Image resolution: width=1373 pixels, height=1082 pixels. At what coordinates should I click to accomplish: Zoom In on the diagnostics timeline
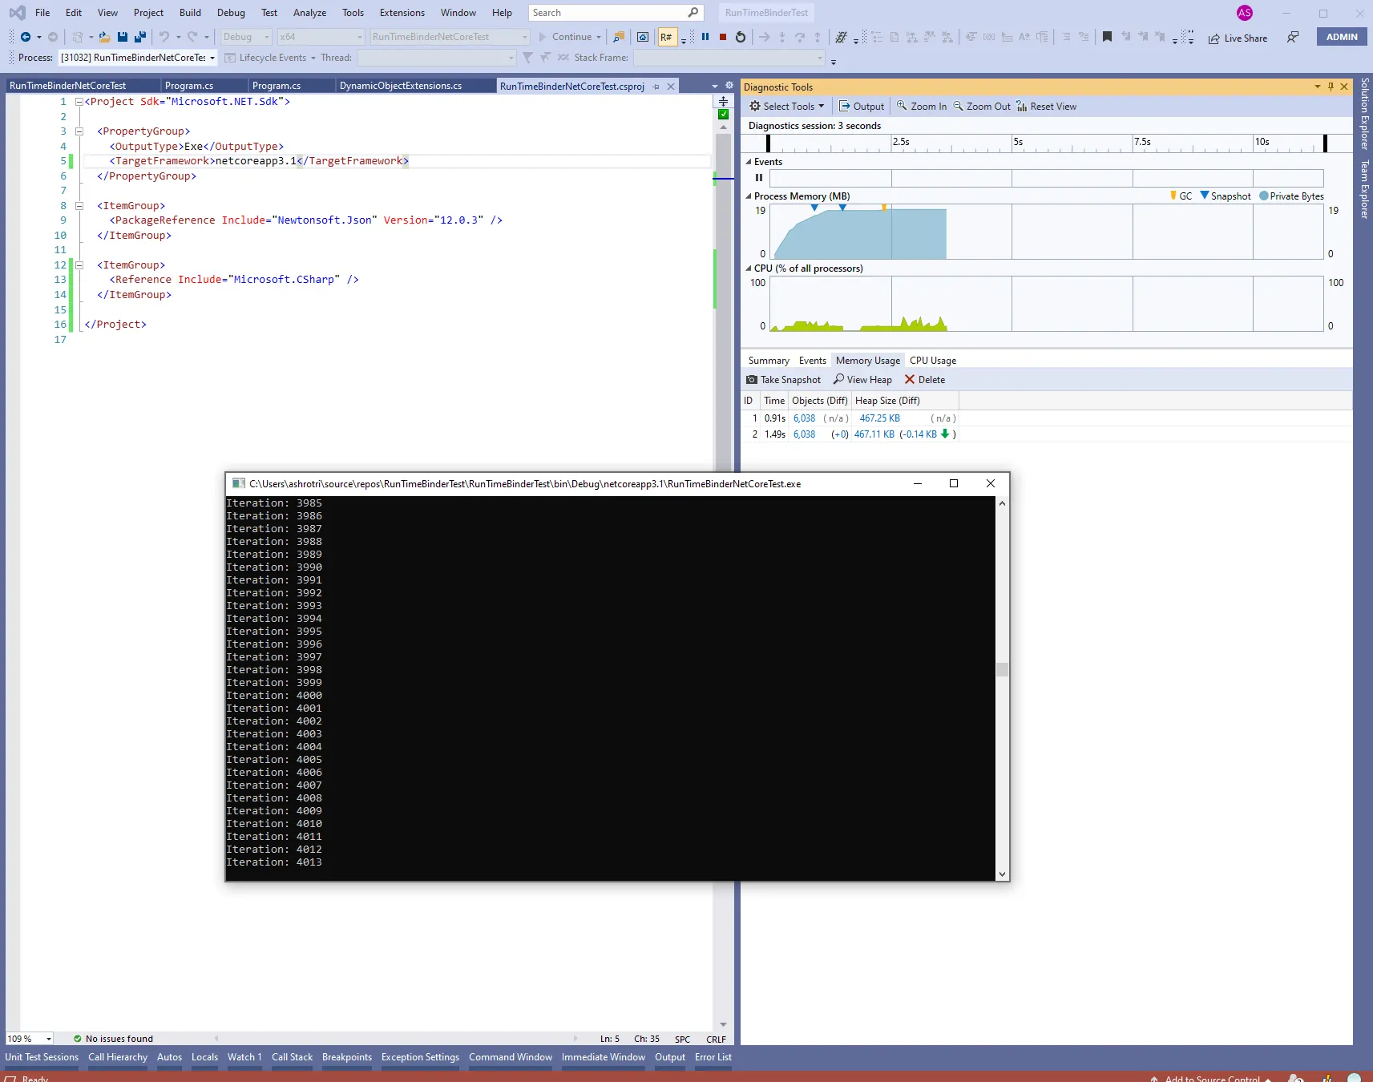tap(921, 107)
